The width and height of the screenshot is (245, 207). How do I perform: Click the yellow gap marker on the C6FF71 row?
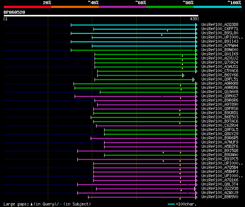[168, 31]
